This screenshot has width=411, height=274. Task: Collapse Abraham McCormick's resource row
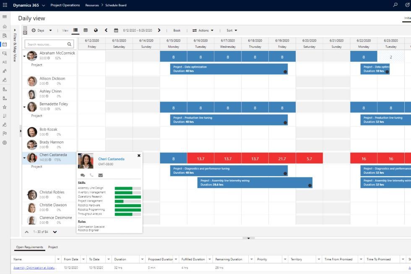[x=24, y=56]
